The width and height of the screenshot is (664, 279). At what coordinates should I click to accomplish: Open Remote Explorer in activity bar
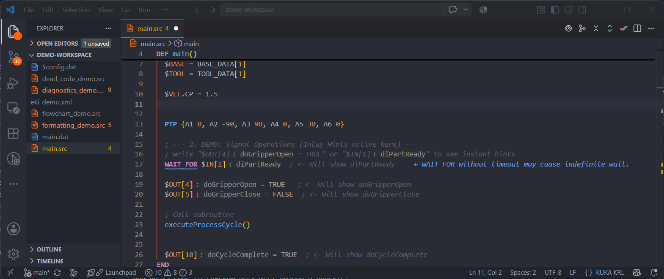click(x=14, y=108)
